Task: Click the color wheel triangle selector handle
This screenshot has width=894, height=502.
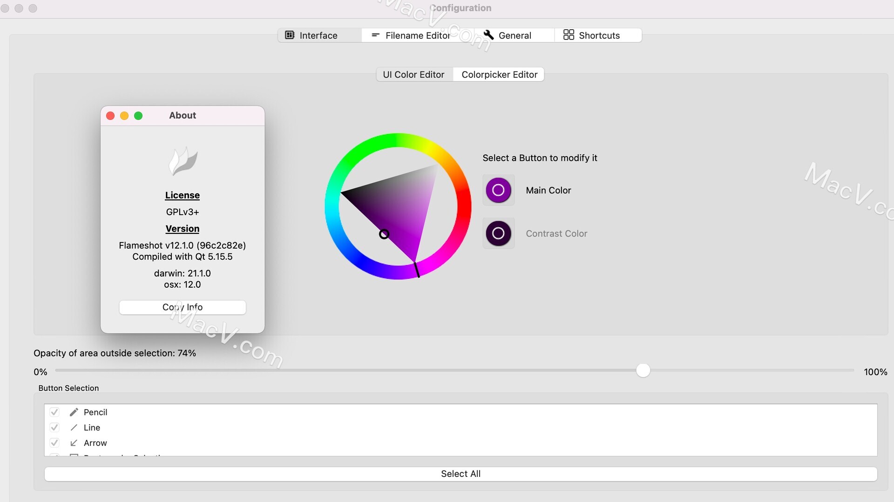Action: pos(384,234)
